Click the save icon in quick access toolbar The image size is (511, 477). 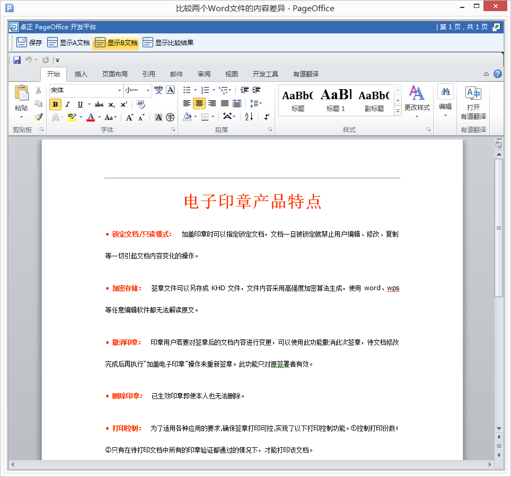click(17, 60)
